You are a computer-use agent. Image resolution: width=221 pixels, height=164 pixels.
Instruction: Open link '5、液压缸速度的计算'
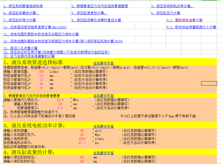tap(89, 13)
